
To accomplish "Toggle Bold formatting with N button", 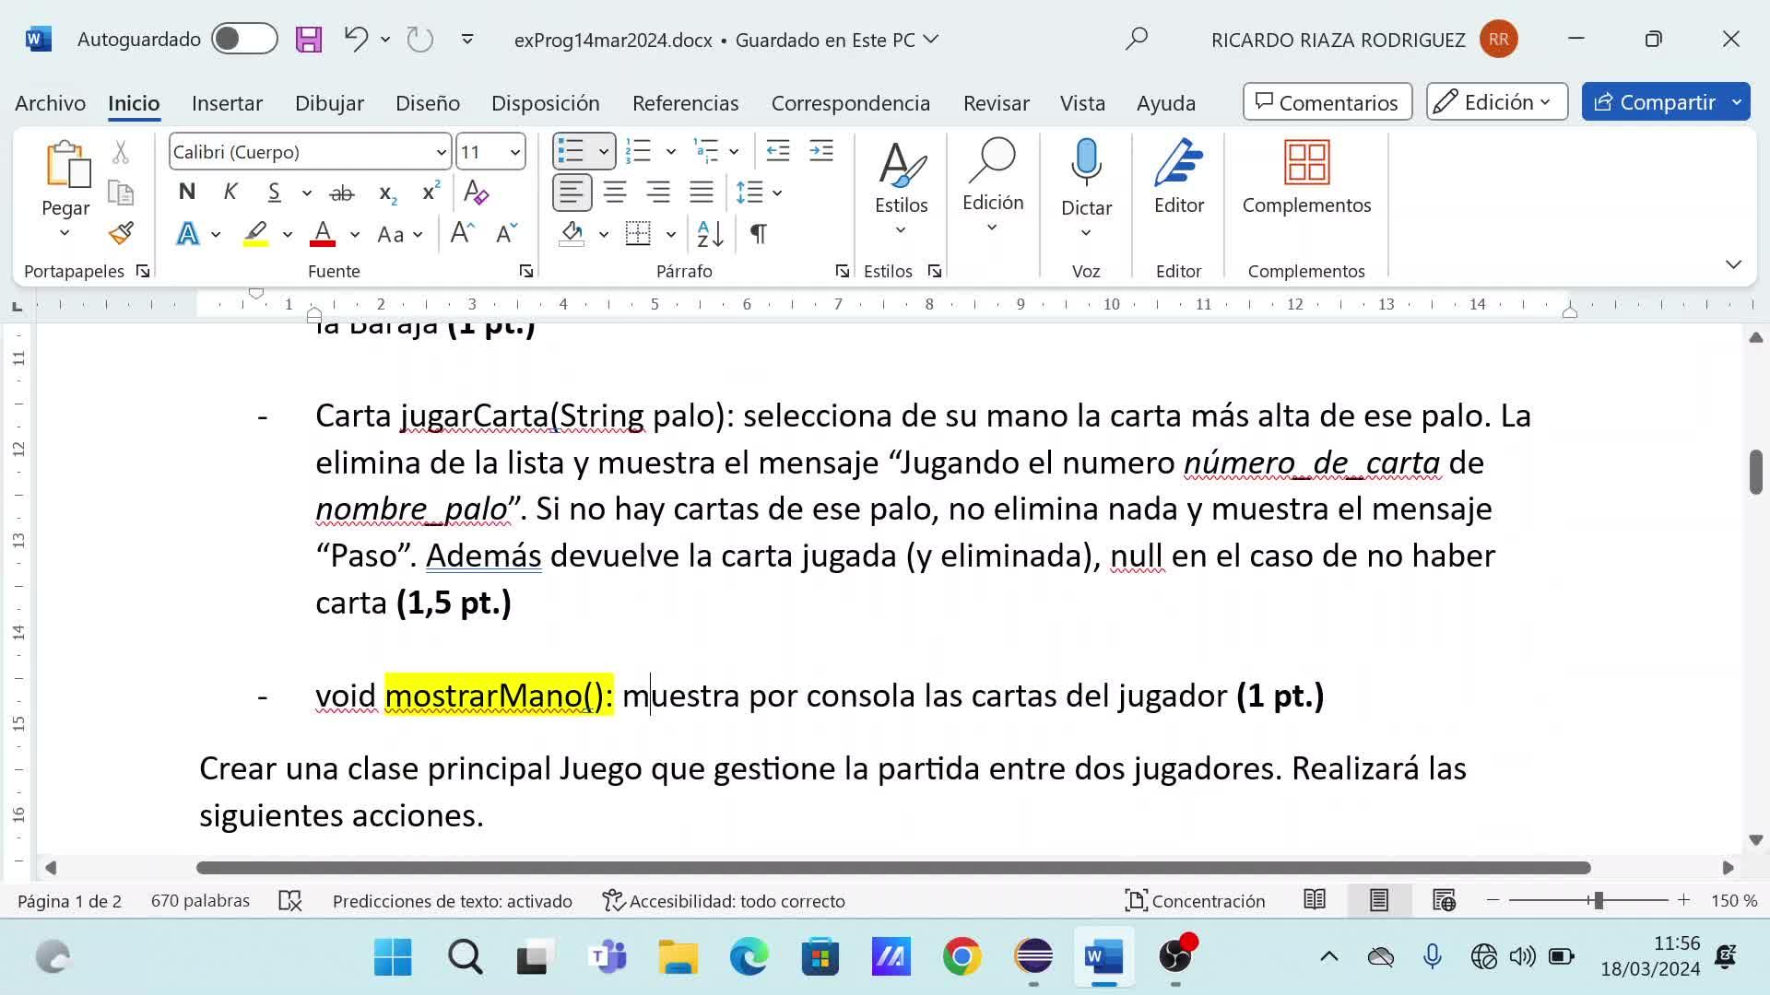I will [187, 193].
